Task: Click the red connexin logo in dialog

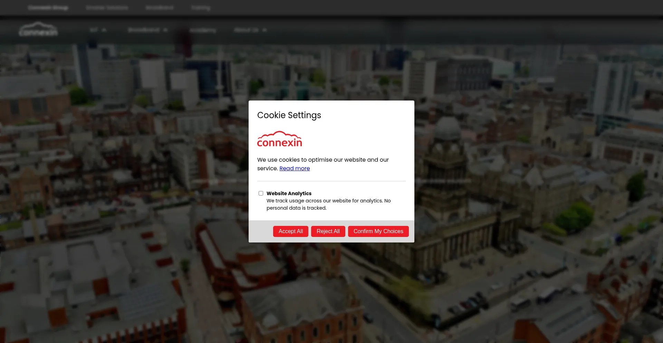Action: (279, 139)
